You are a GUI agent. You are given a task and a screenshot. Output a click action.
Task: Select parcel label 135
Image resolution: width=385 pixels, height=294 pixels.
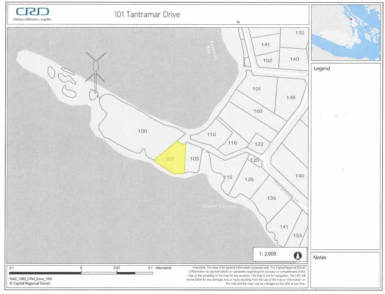(271, 198)
